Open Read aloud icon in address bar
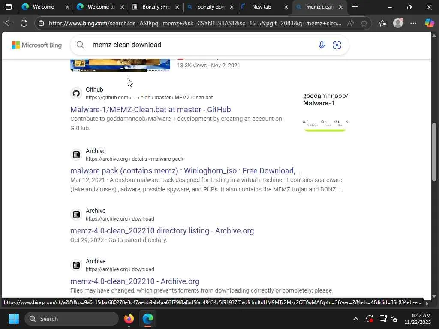 350,23
